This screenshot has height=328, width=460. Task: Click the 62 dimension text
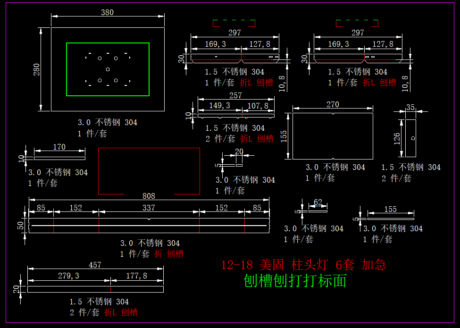(318, 202)
